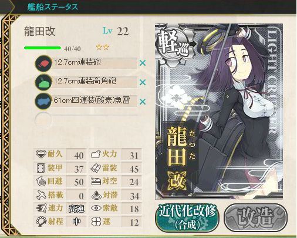Open the 近代化改修 (合成) modernization button

click(187, 217)
